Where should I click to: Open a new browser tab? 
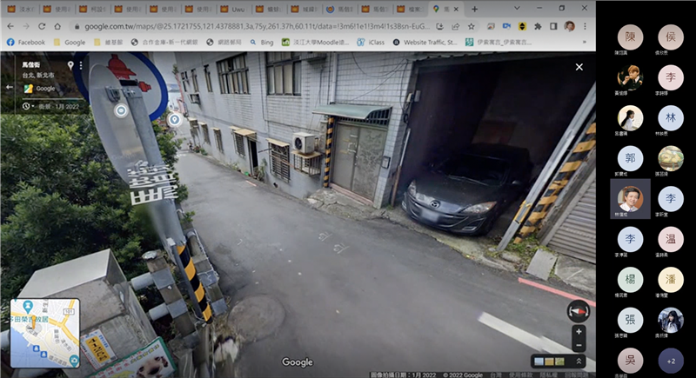[x=474, y=9]
